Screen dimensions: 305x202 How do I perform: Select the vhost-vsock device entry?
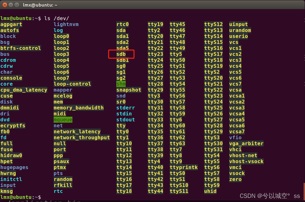point(246,161)
